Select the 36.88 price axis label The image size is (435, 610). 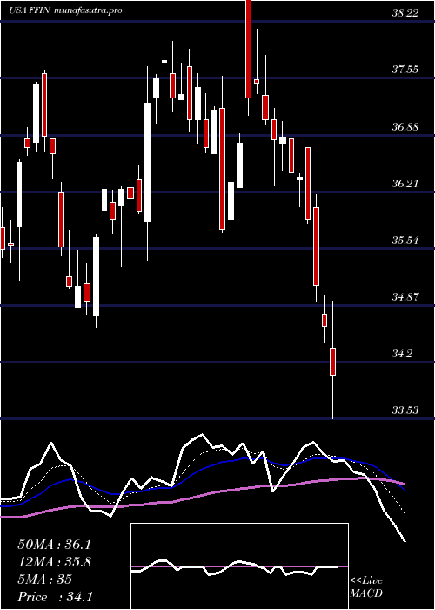click(x=405, y=126)
